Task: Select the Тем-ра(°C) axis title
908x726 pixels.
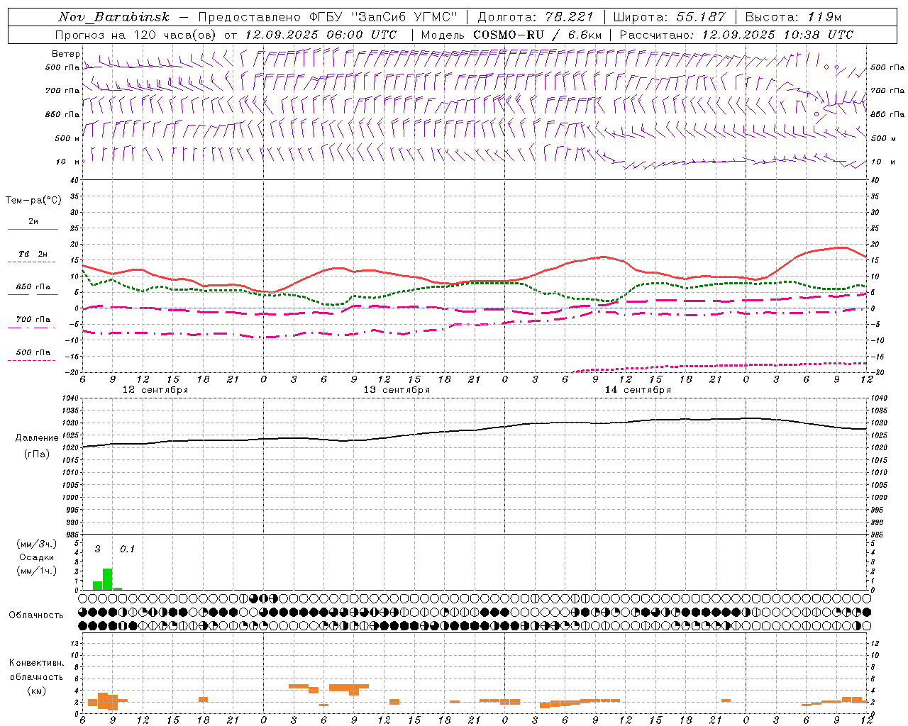Action: click(33, 201)
